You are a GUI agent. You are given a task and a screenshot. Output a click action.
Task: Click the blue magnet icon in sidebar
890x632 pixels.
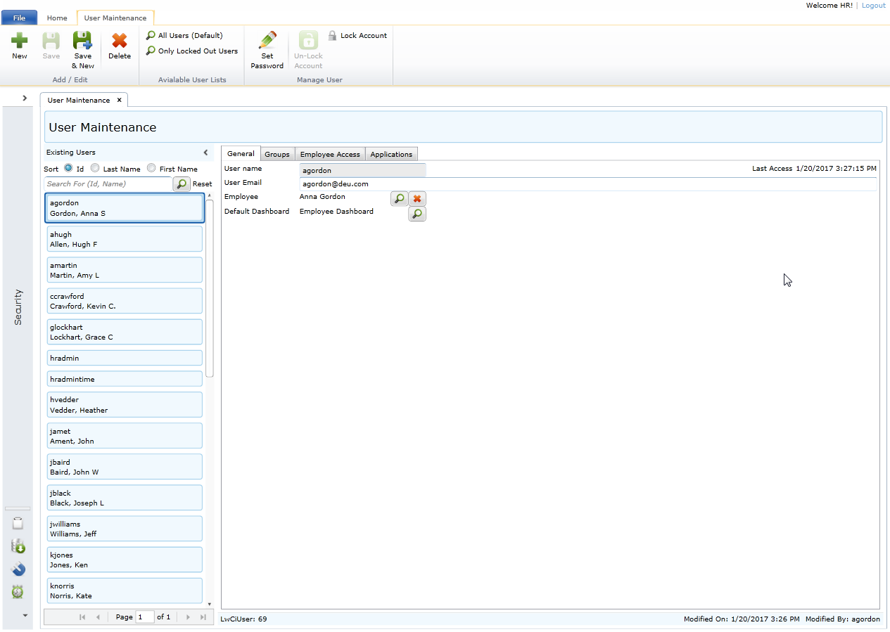[18, 569]
